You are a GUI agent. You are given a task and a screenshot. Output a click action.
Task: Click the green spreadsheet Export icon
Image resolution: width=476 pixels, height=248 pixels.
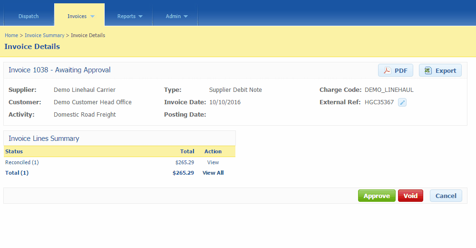pyautogui.click(x=428, y=70)
